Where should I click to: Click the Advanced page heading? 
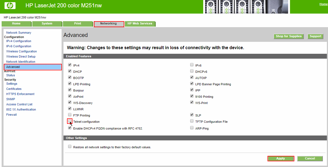click(76, 35)
